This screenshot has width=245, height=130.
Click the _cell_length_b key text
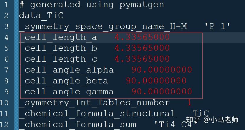(58, 48)
